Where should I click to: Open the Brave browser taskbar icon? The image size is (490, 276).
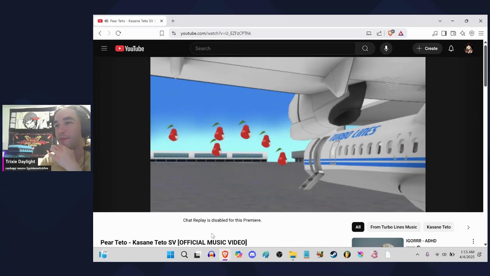point(225,255)
